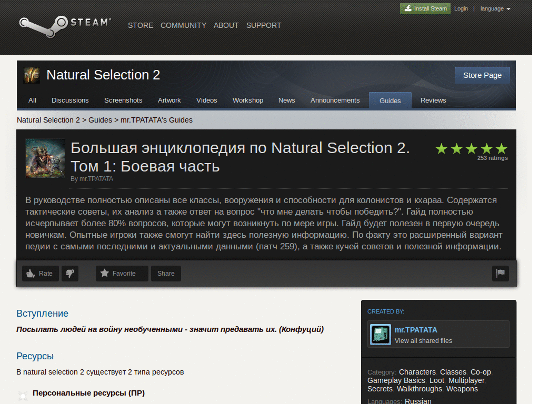Report guide with the flag icon
The height and width of the screenshot is (404, 539).
[x=501, y=274]
